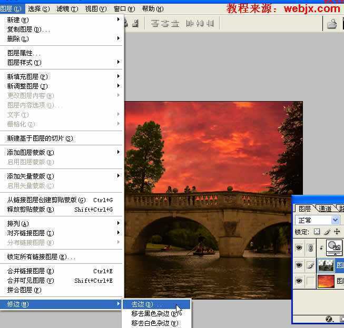Screen dimensions: 344x328
Task: Click the layer style 'f' icon in Layers panel
Action: pyautogui.click(x=329, y=319)
